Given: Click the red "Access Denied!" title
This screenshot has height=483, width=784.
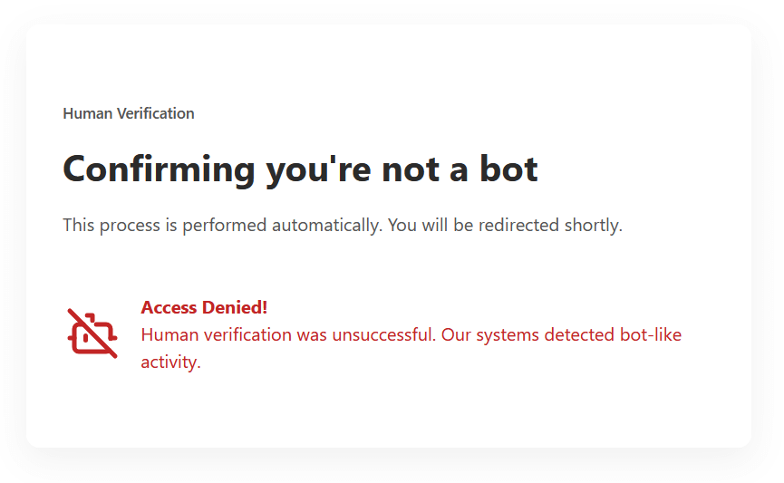Looking at the screenshot, I should pyautogui.click(x=204, y=308).
